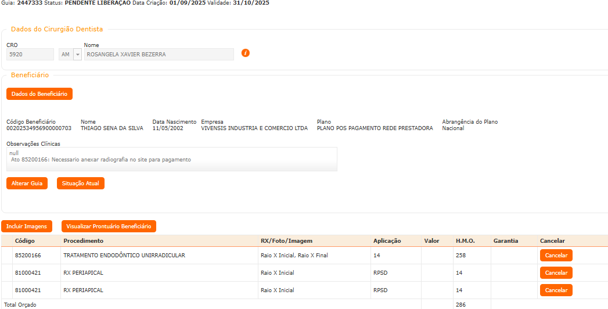
Task: Open Dados do Beneficiário
Action: (x=39, y=94)
